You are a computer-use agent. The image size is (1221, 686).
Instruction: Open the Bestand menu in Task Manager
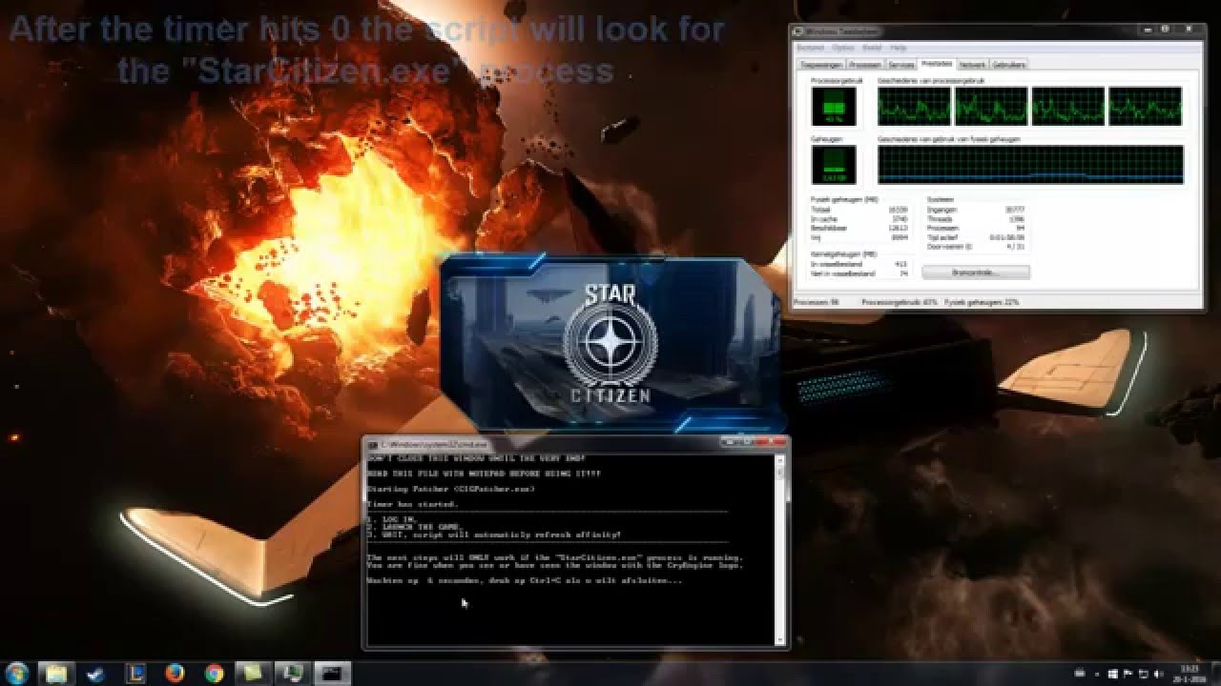click(x=811, y=48)
